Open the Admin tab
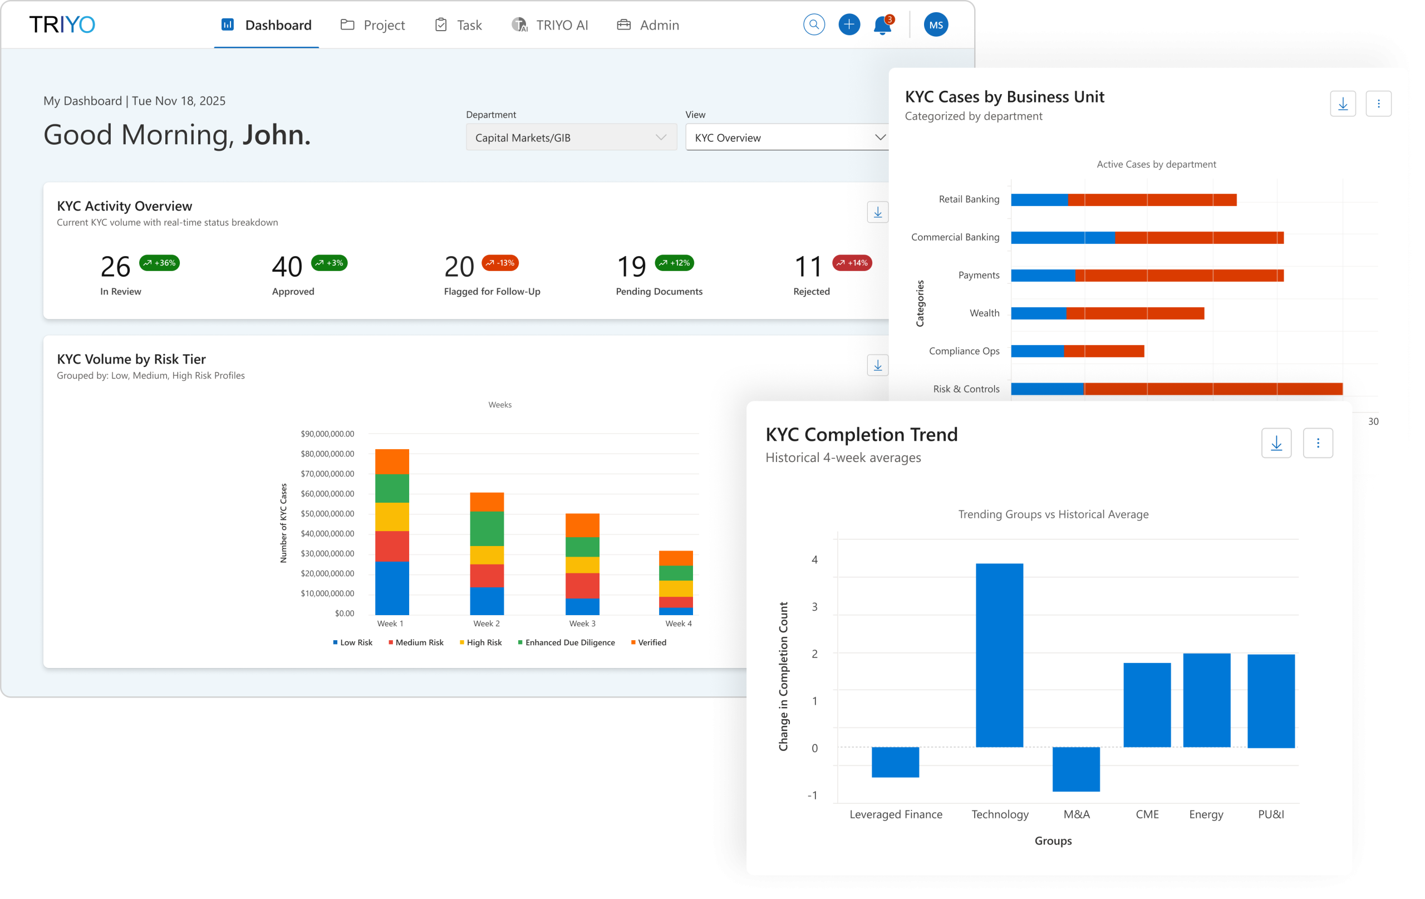Image resolution: width=1425 pixels, height=899 pixels. click(x=648, y=25)
